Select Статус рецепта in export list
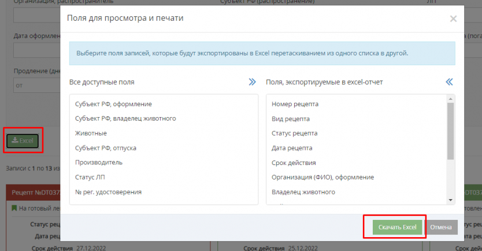The height and width of the screenshot is (251, 482). (x=294, y=133)
